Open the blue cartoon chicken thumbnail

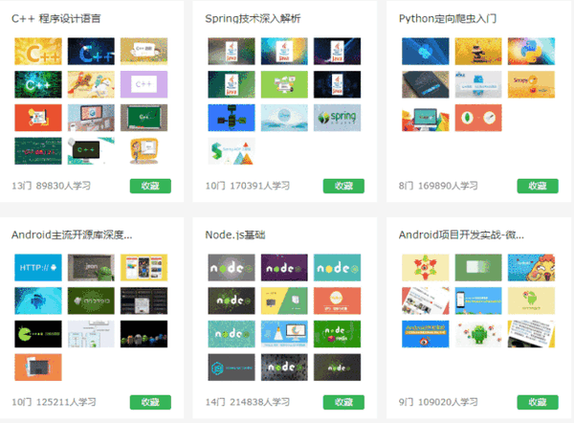(x=531, y=268)
